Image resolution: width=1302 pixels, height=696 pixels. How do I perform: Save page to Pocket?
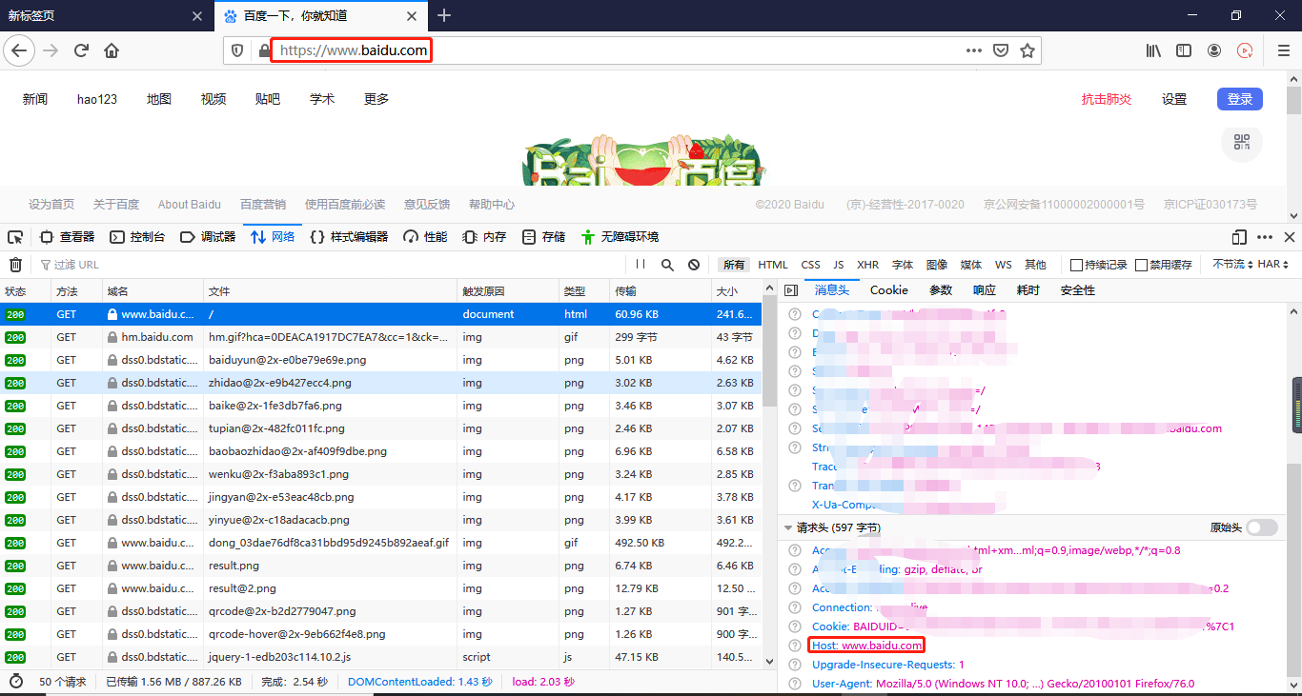[1001, 50]
